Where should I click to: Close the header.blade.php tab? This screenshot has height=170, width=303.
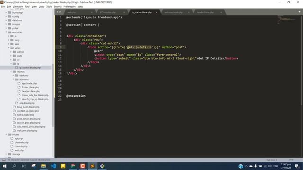point(221,12)
